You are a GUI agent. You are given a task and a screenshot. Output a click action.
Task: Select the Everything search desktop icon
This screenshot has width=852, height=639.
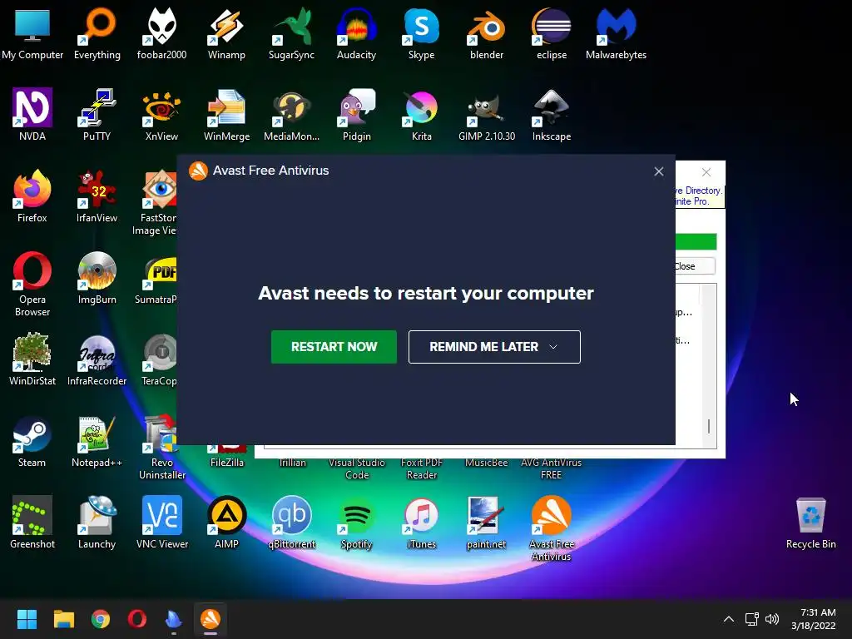pos(97,33)
